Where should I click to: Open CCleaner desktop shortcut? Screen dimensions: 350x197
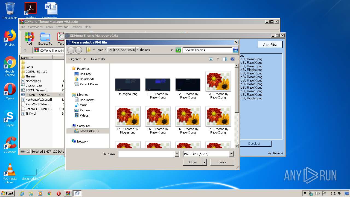point(10,145)
